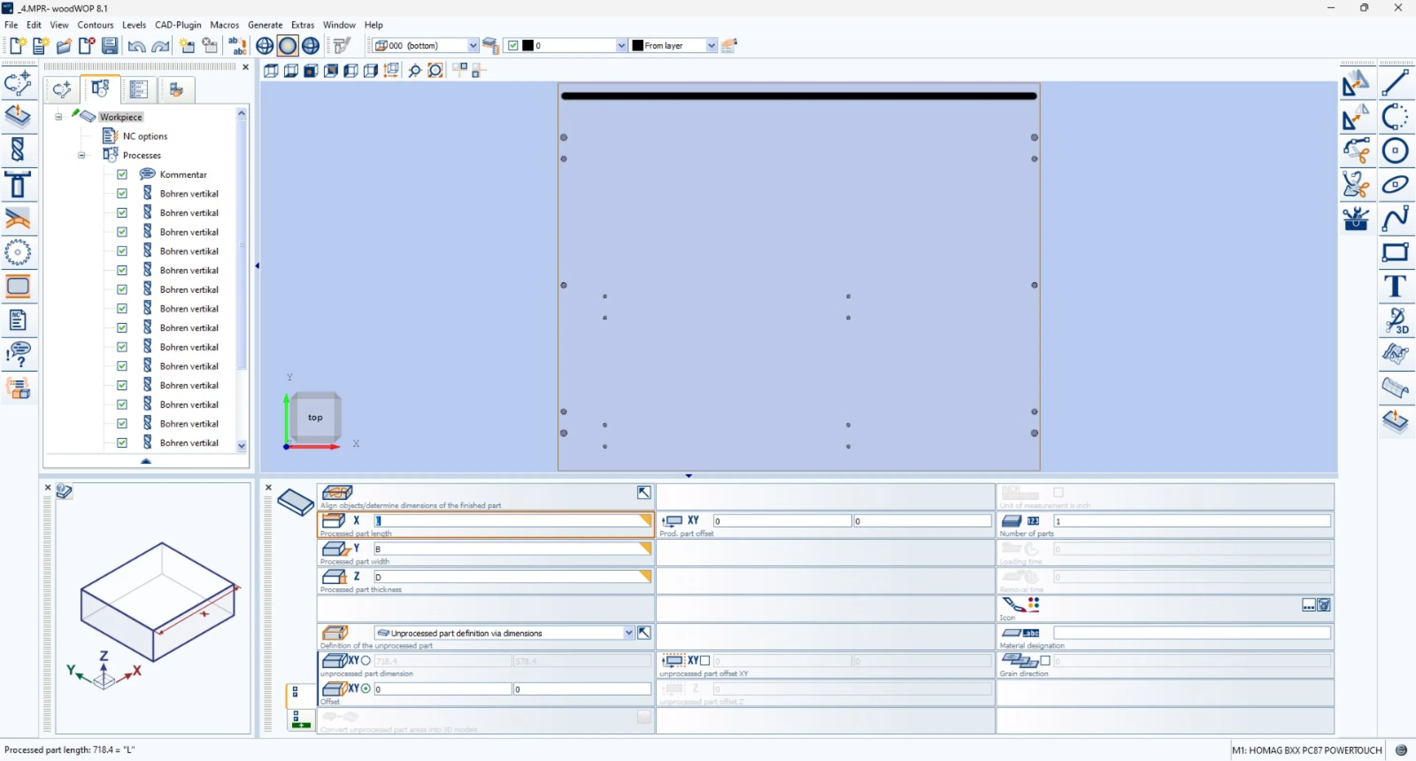Click the Undo arrow icon
Viewport: 1416px width, 761px height.
click(x=136, y=46)
